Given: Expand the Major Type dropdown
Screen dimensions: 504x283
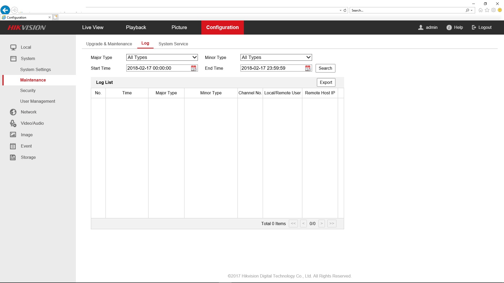Looking at the screenshot, I should point(162,57).
